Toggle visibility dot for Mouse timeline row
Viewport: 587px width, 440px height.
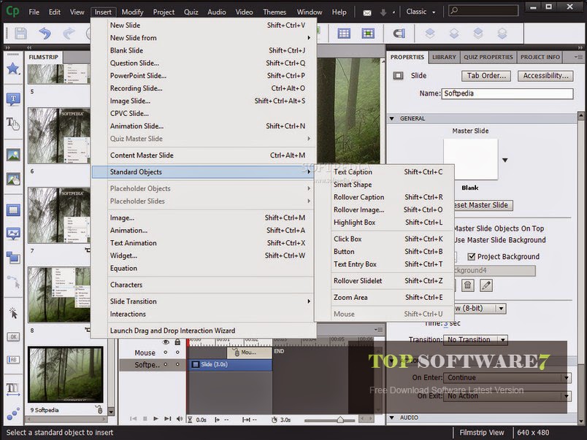pyautogui.click(x=166, y=352)
